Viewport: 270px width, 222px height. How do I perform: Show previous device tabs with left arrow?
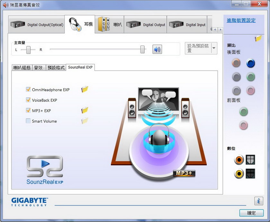(x=215, y=30)
